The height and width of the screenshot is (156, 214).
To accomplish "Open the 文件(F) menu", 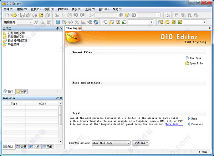I will pos(8,9).
